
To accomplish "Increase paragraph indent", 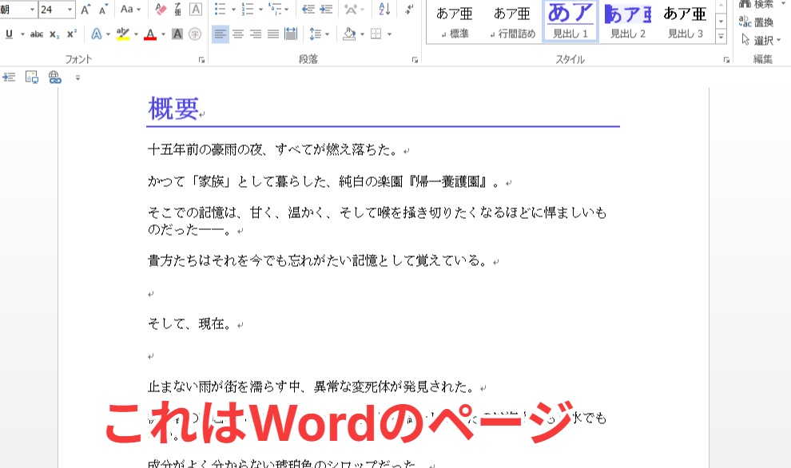I will coord(327,9).
